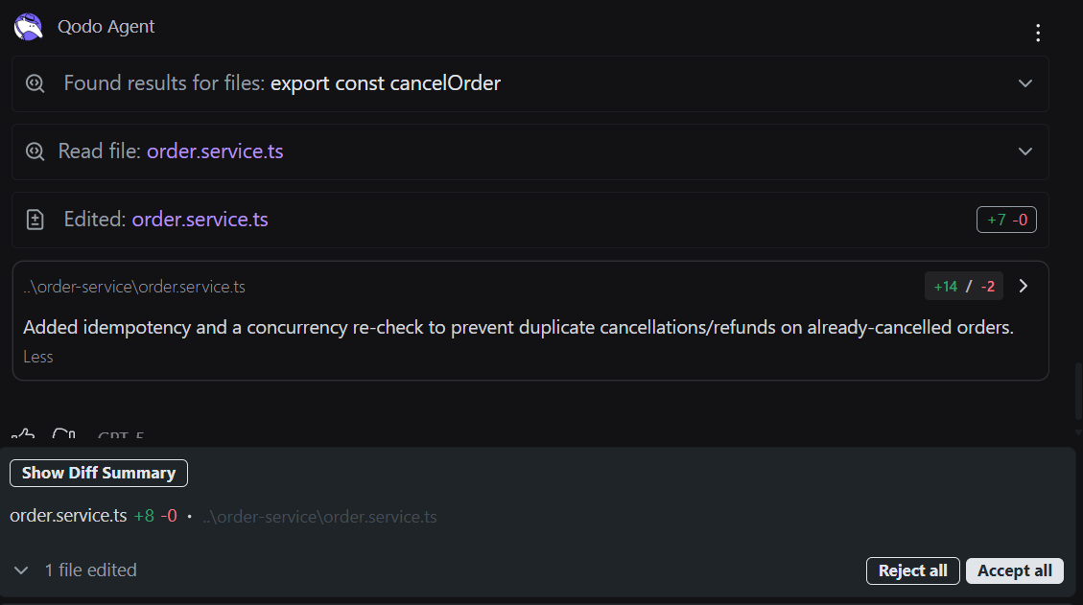Viewport: 1083px width, 605px height.
Task: Expand the "Read file: order.service.ts" row
Action: (x=1024, y=151)
